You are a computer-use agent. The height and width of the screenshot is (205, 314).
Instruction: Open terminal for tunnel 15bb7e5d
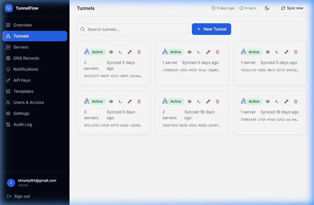pos(199,101)
